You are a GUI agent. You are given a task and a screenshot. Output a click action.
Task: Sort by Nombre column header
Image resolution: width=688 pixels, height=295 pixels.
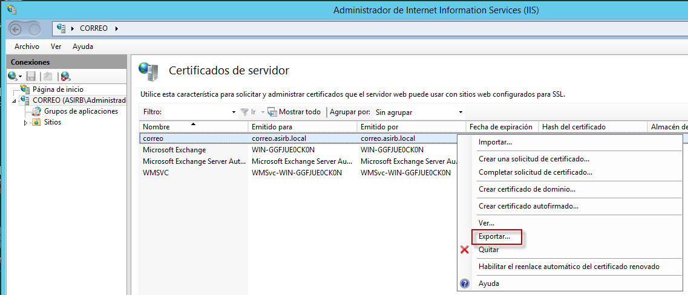click(x=194, y=127)
